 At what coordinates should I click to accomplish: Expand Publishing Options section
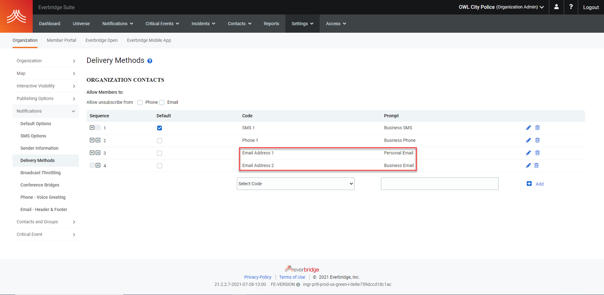46,99
